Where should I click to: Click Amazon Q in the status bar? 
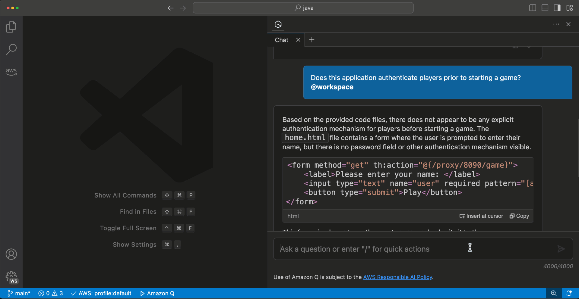pyautogui.click(x=157, y=293)
